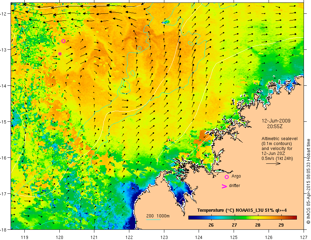Image resolution: width=311 pixels, height=240 pixels.
Task: Click the '0.5m/s (1kt 24h)' text
Action: click(x=277, y=158)
